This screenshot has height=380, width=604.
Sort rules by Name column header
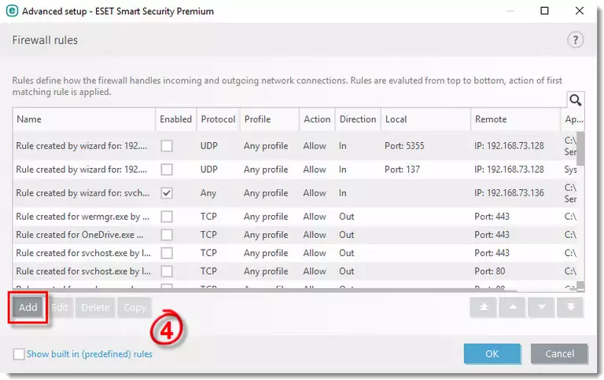(x=83, y=119)
